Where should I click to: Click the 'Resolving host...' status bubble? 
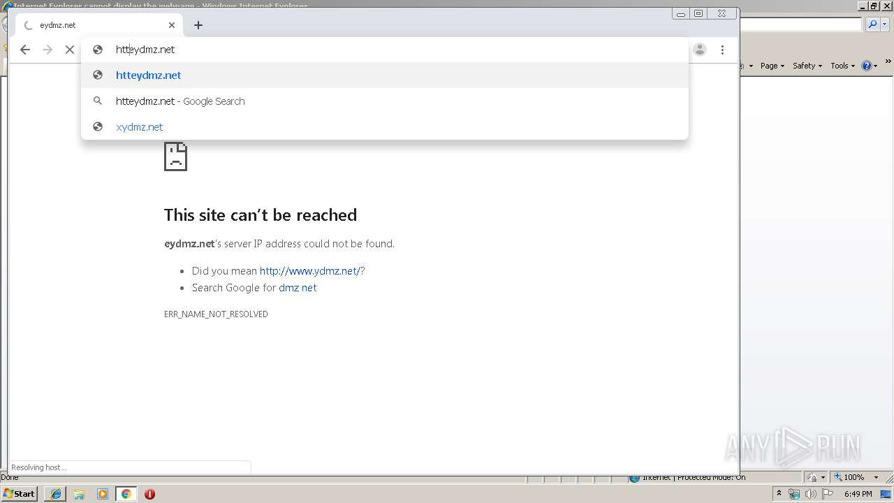tap(130, 467)
